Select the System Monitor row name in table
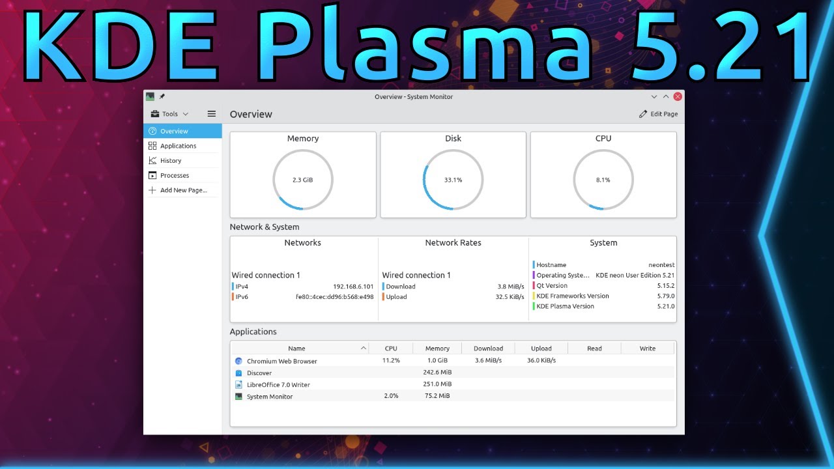 click(x=270, y=397)
